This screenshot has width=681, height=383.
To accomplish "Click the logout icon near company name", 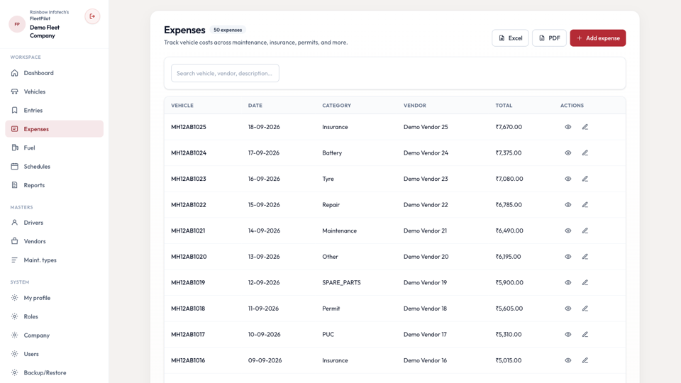I will (92, 16).
